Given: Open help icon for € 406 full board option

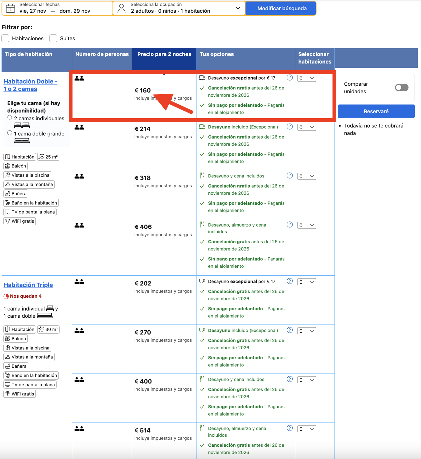Looking at the screenshot, I should click(x=289, y=225).
